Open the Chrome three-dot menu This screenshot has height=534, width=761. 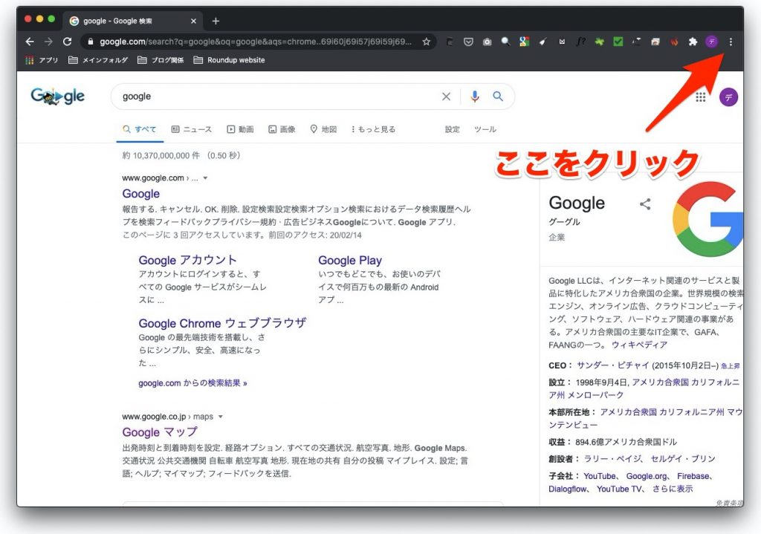(x=731, y=42)
